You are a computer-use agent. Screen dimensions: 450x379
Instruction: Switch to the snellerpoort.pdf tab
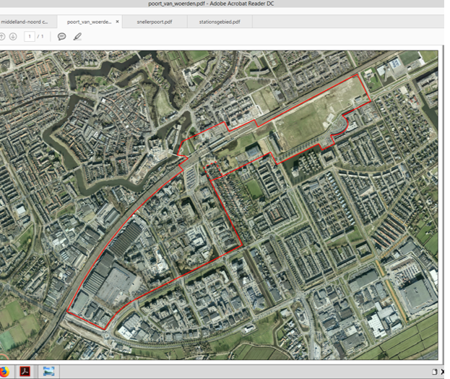tap(154, 22)
